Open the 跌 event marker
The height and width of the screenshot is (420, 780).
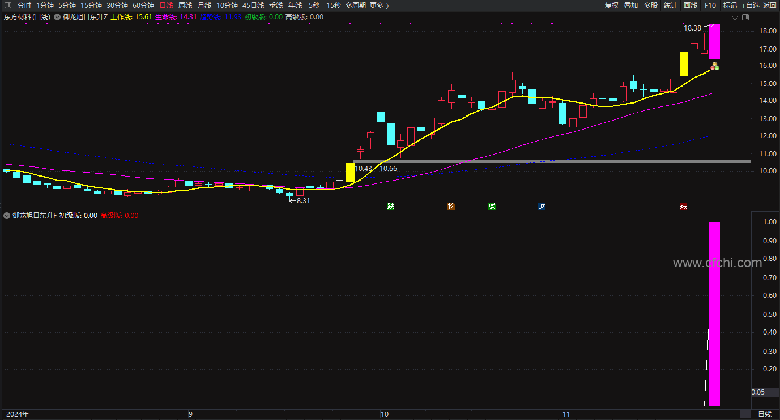[390, 207]
